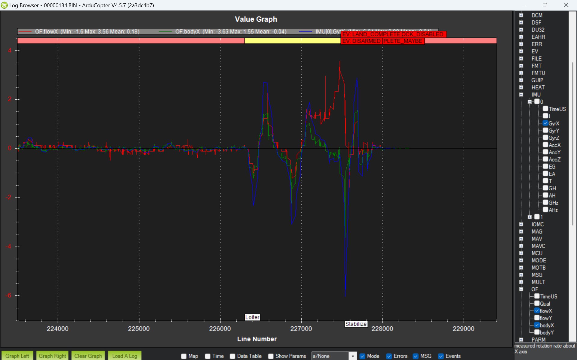Click the yellow Loiter mode band
Viewport: 577px width, 360px height.
coord(292,41)
